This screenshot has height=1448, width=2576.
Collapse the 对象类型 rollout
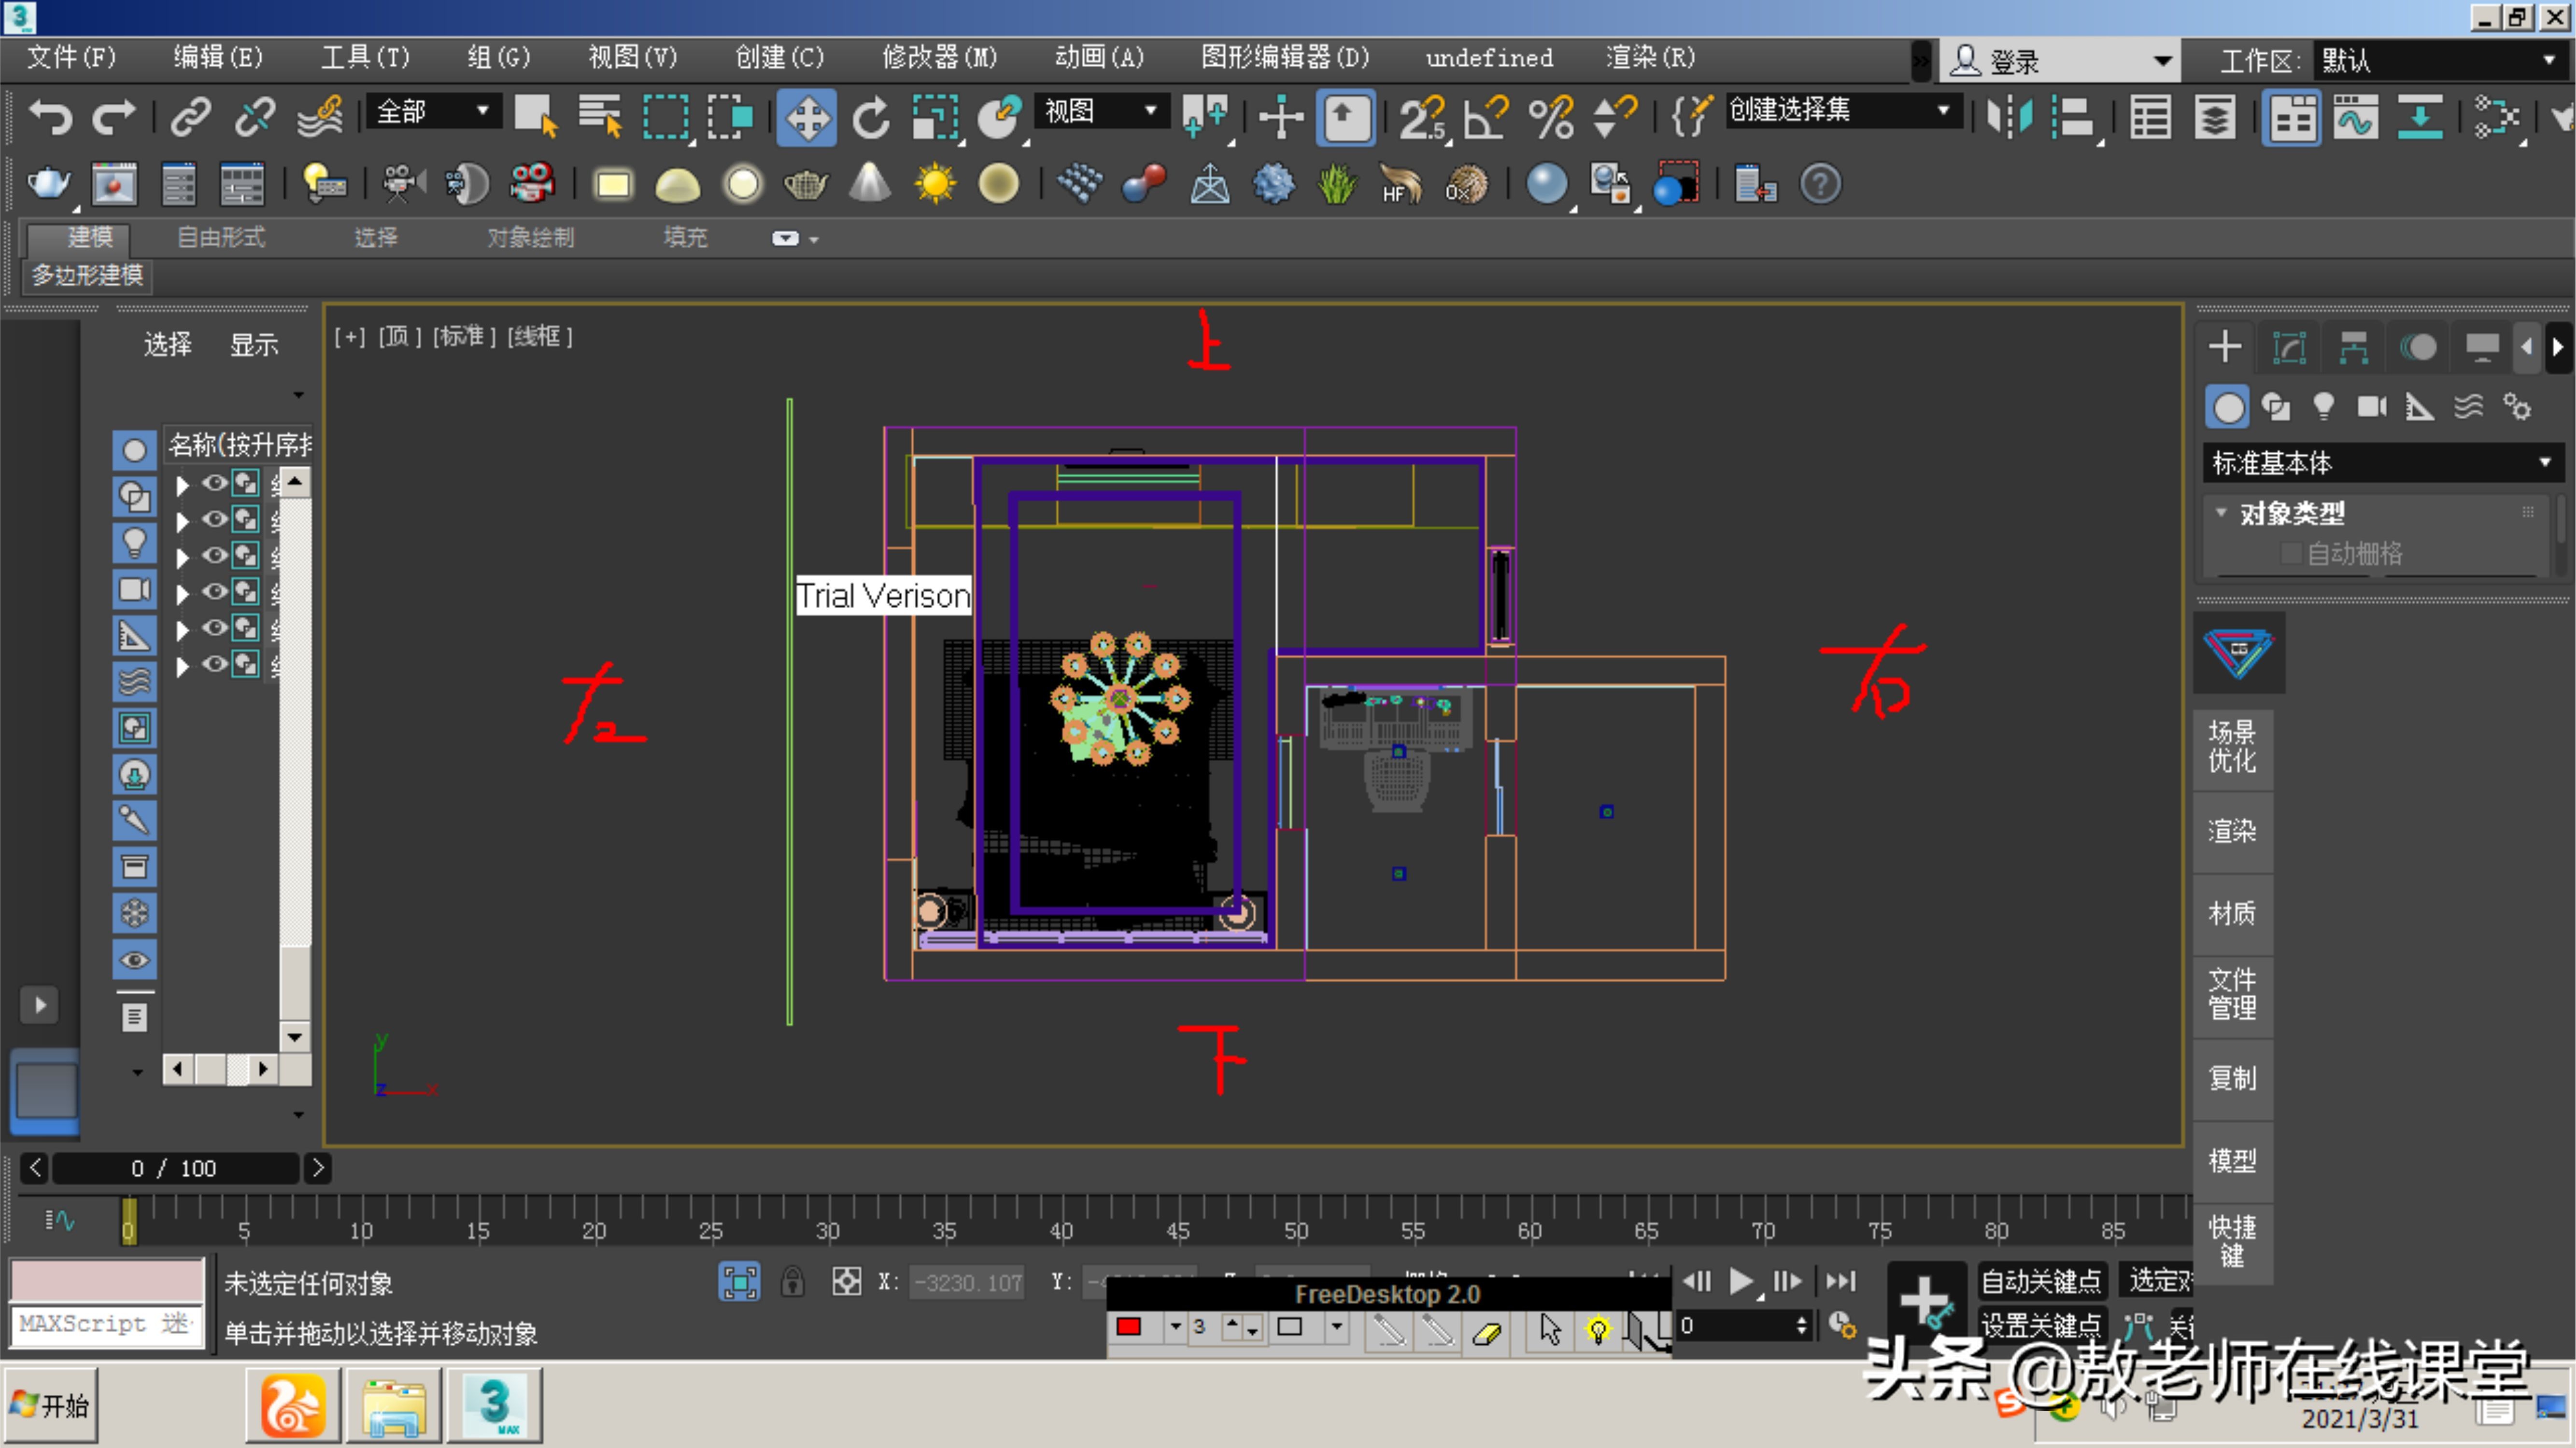(2222, 512)
